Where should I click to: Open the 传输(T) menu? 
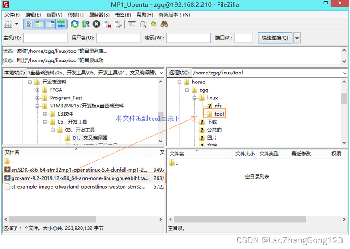tap(76, 15)
